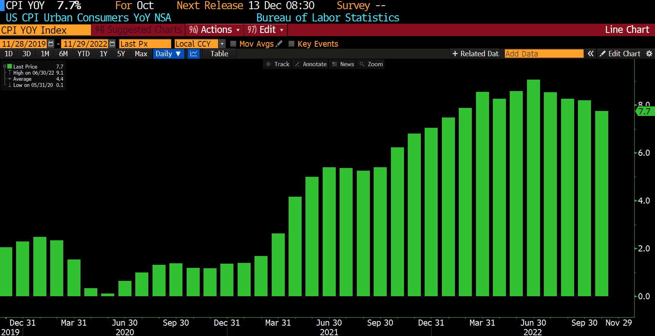The width and height of the screenshot is (655, 336).
Task: Click the Line Chart title label
Action: click(627, 30)
